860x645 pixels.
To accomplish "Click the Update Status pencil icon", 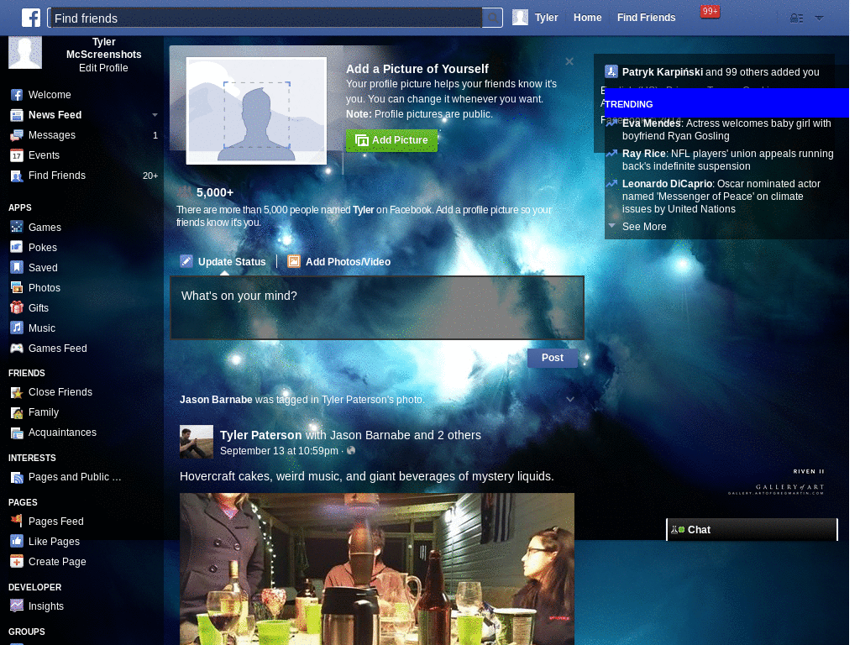I will [x=186, y=261].
